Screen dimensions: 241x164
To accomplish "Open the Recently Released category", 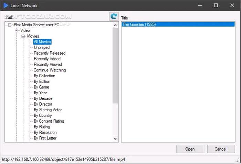I will (50, 53).
